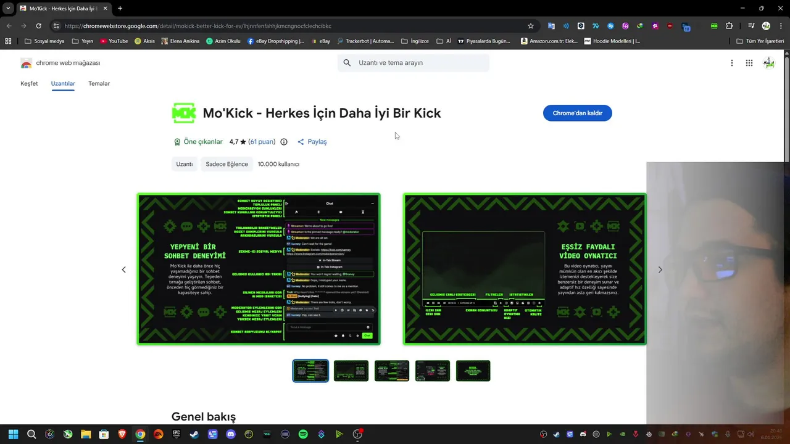Select the first screenshot thumbnail
This screenshot has width=790, height=444.
[310, 371]
